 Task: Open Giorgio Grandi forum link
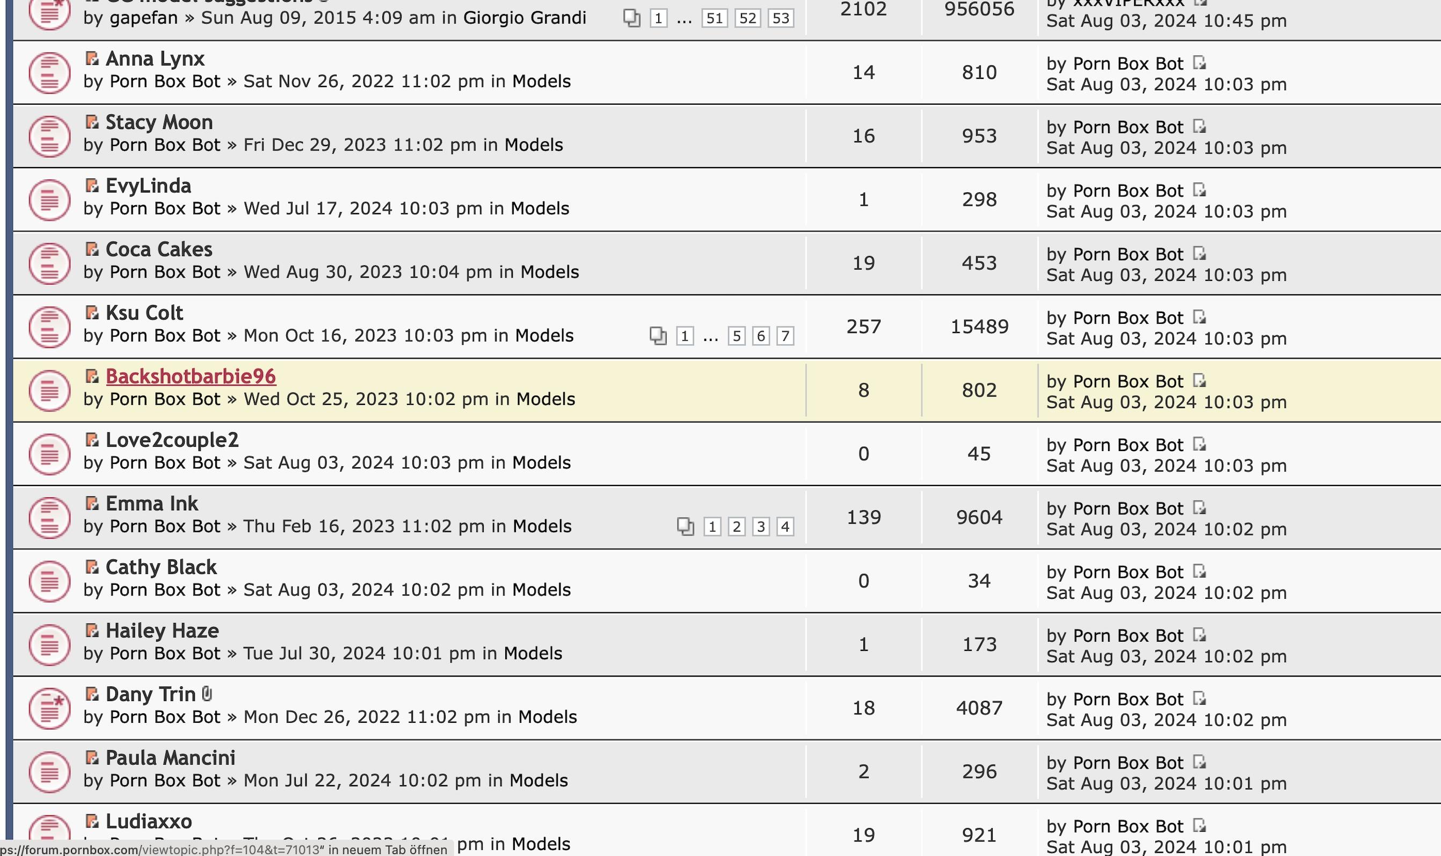coord(525,18)
